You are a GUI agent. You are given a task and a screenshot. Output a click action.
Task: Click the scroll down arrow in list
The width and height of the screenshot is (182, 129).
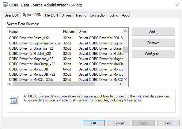pos(126,79)
